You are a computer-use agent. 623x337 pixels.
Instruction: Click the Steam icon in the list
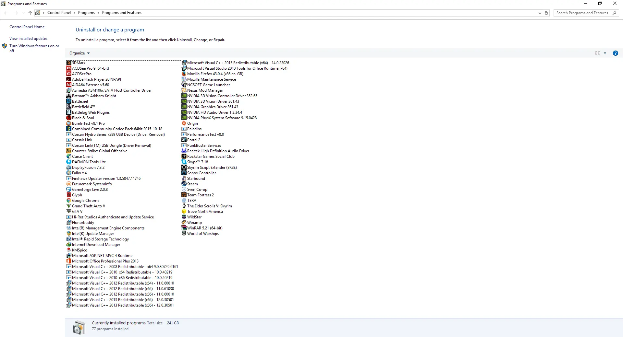(x=184, y=184)
